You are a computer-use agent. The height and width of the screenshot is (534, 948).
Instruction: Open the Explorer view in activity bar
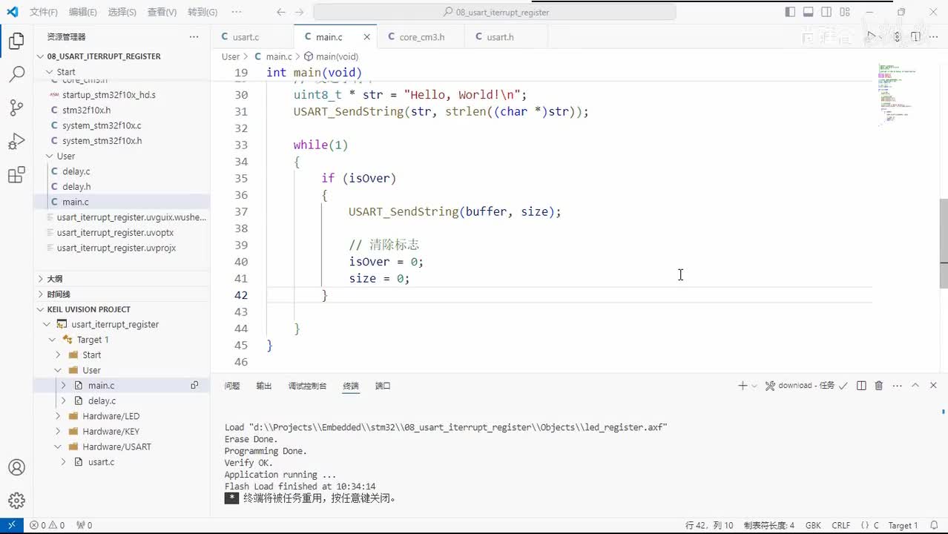click(x=16, y=42)
